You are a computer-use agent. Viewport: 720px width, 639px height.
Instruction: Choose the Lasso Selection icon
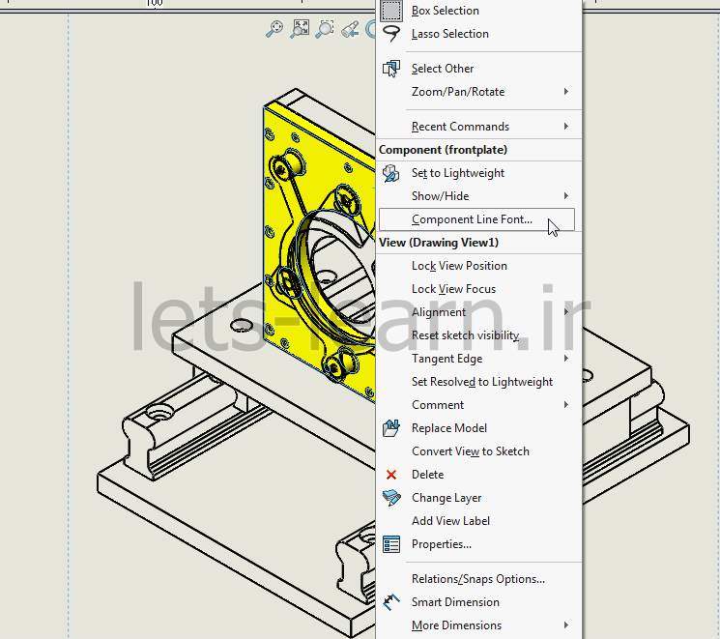pyautogui.click(x=391, y=34)
